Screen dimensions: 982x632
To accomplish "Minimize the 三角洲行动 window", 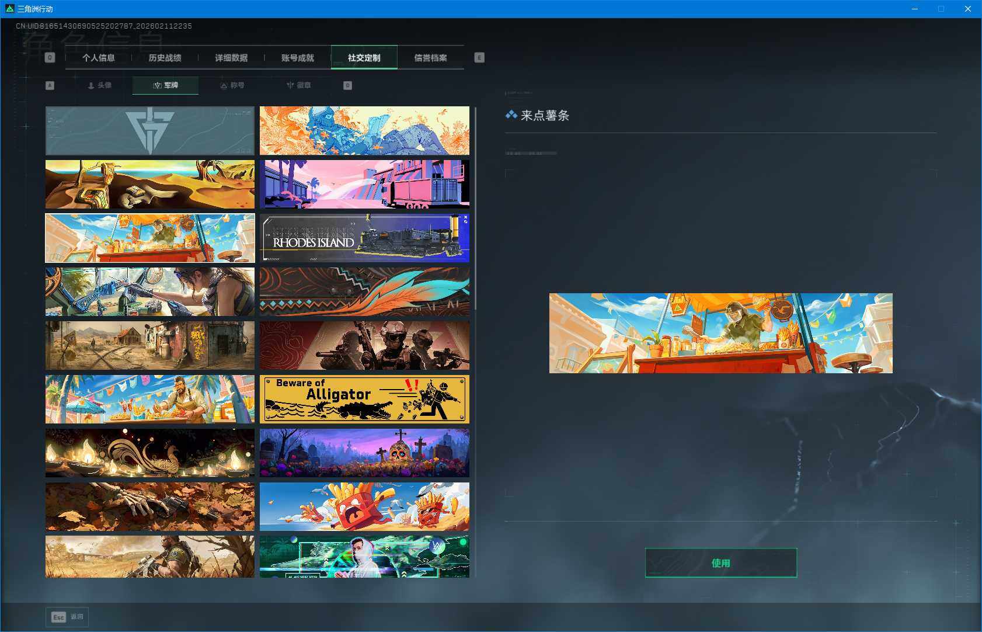I will pyautogui.click(x=915, y=9).
